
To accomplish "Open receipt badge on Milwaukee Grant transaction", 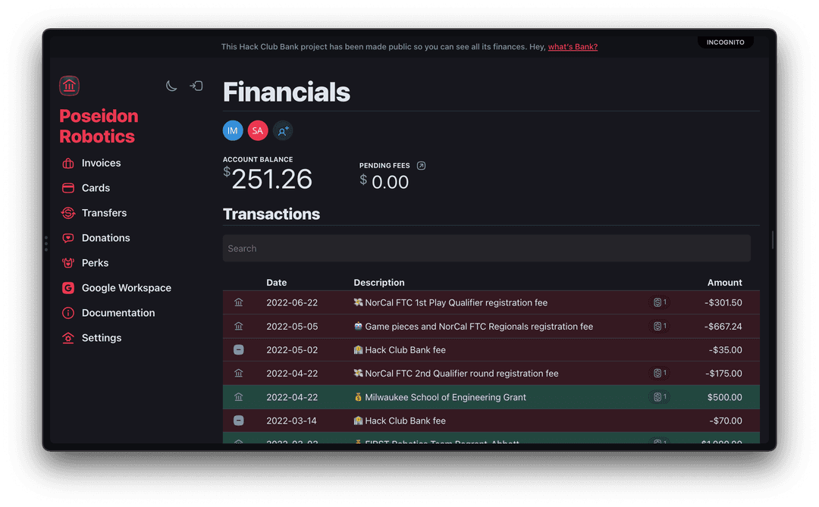I will pyautogui.click(x=660, y=397).
